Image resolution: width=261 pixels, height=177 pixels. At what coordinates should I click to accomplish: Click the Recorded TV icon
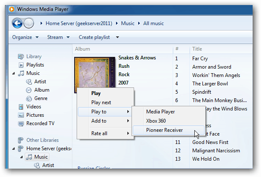click(21, 123)
